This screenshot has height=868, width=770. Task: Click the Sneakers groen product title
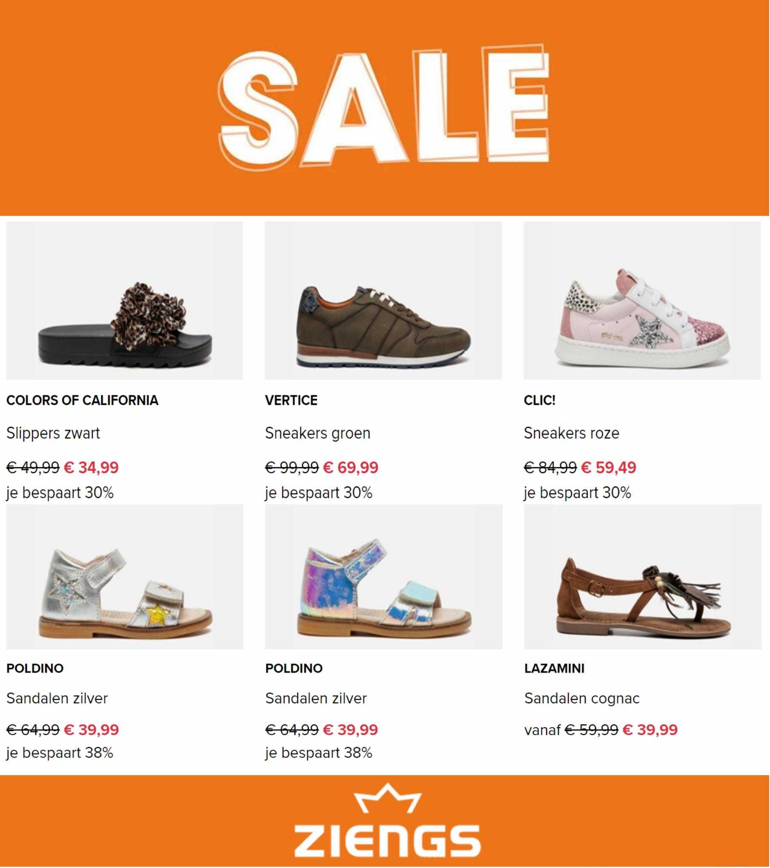click(x=318, y=433)
